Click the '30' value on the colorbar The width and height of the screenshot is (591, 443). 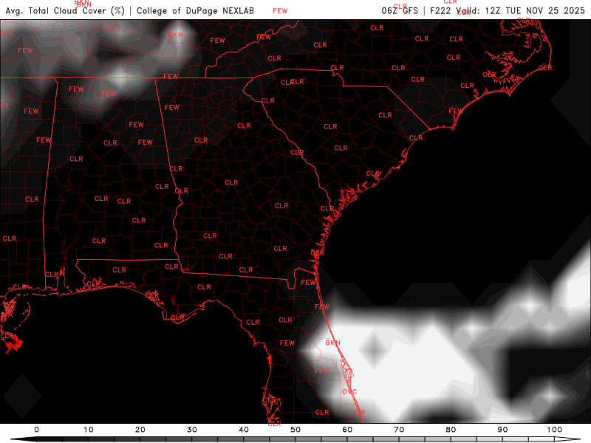[192, 430]
